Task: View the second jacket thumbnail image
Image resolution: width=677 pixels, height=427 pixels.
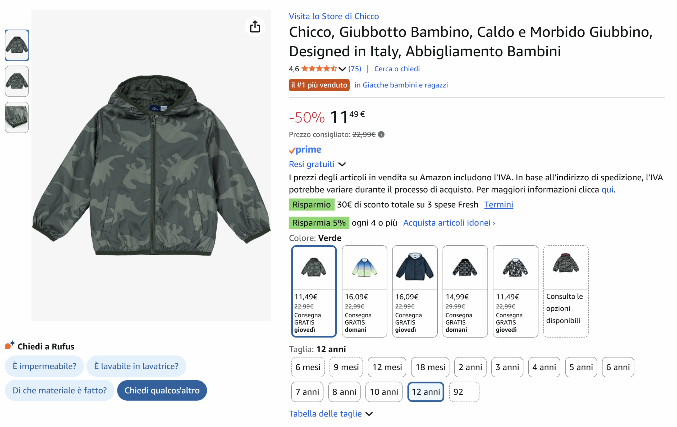Action: (17, 81)
